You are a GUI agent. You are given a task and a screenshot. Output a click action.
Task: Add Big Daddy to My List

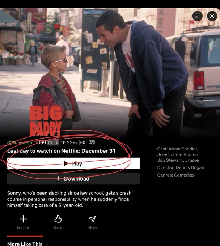pos(23,222)
